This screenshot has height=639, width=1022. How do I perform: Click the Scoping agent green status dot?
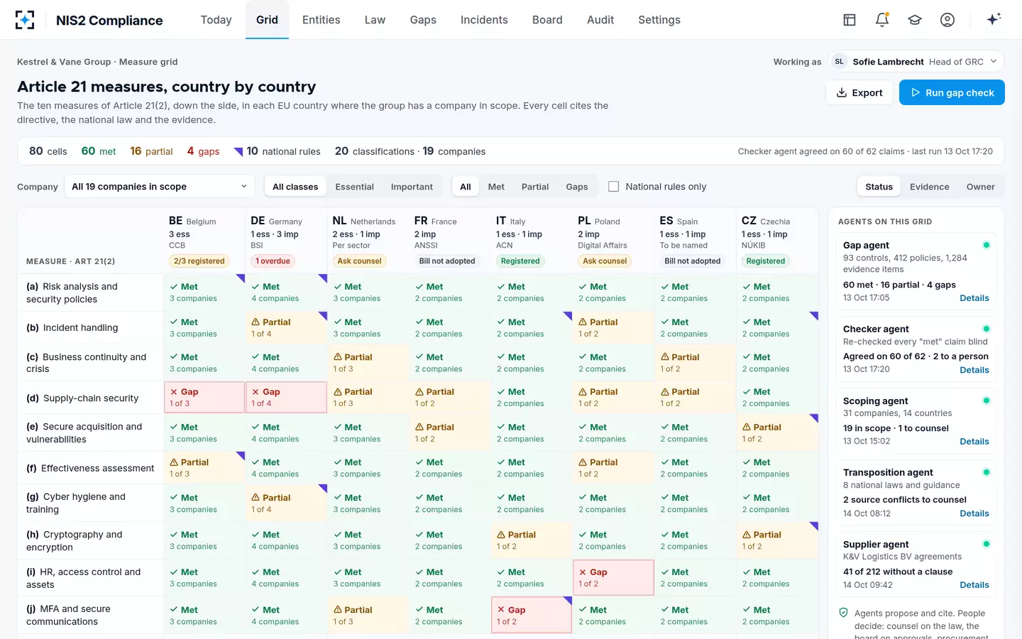[986, 400]
